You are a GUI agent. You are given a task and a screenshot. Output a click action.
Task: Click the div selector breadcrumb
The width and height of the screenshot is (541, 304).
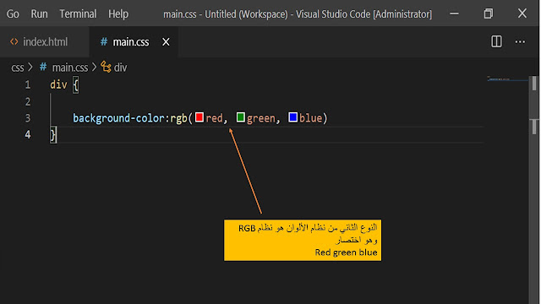[x=120, y=68]
